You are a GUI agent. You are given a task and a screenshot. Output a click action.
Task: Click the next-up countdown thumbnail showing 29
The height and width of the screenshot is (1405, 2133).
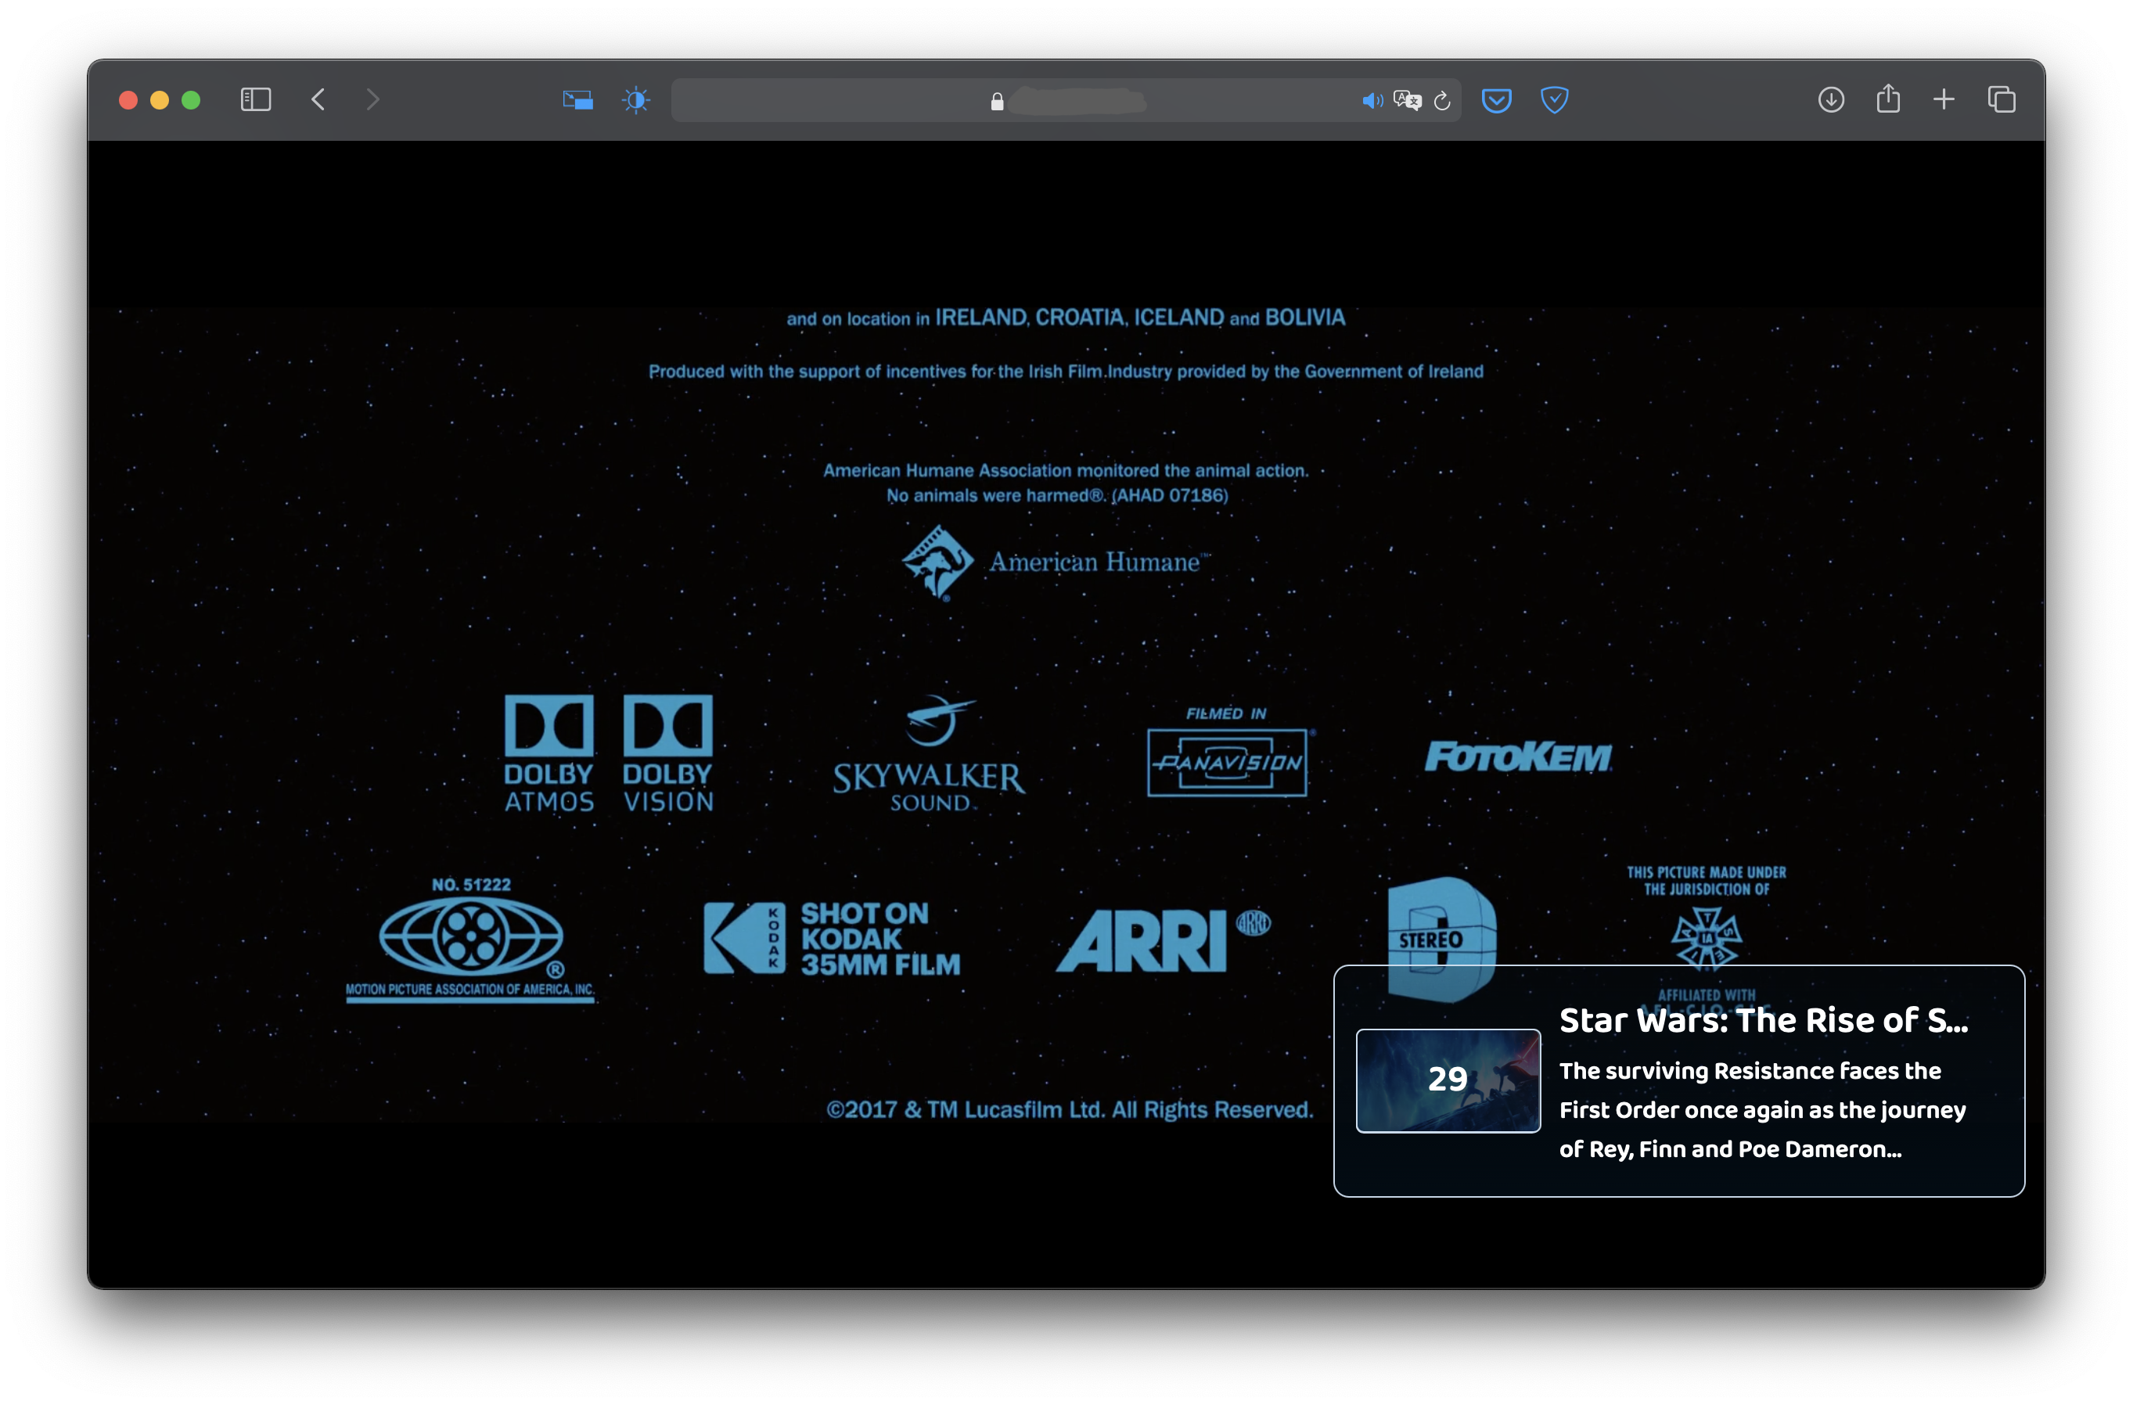tap(1448, 1080)
